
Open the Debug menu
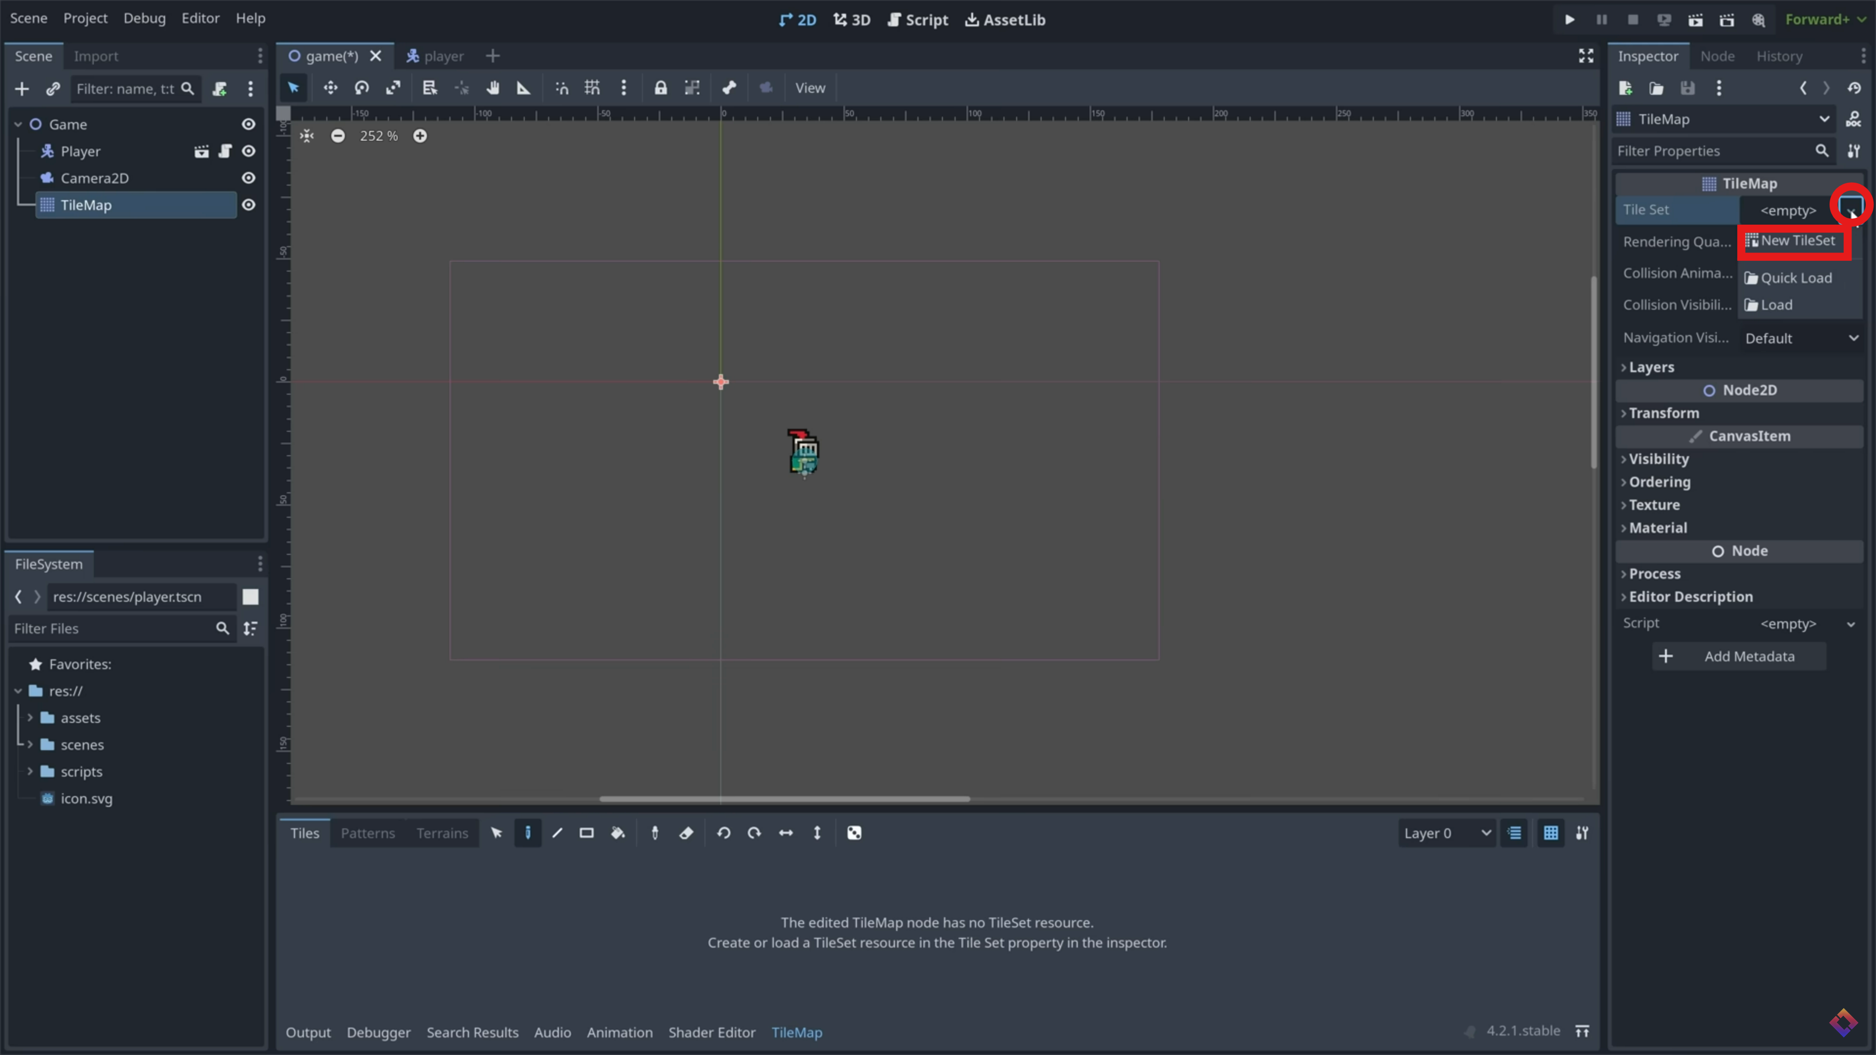pyautogui.click(x=144, y=18)
